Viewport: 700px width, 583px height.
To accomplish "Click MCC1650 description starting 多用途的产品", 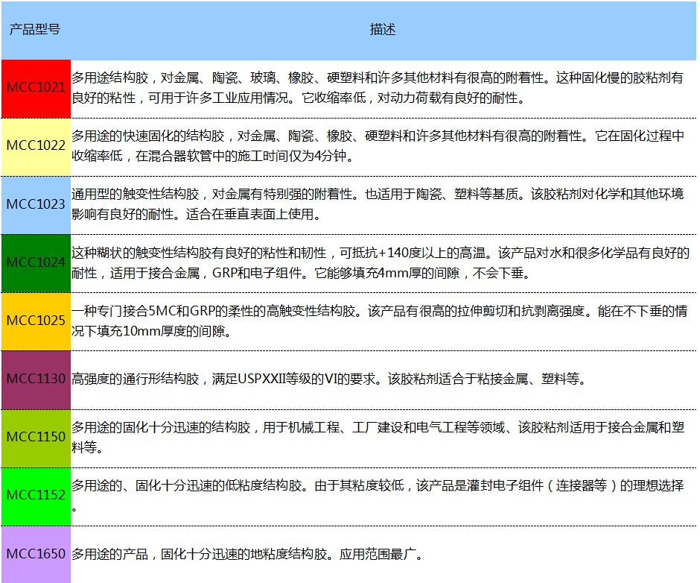I will 247,555.
